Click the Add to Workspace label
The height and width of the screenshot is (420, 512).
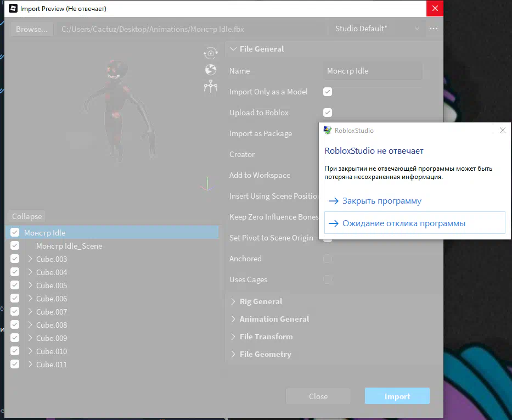pos(260,175)
